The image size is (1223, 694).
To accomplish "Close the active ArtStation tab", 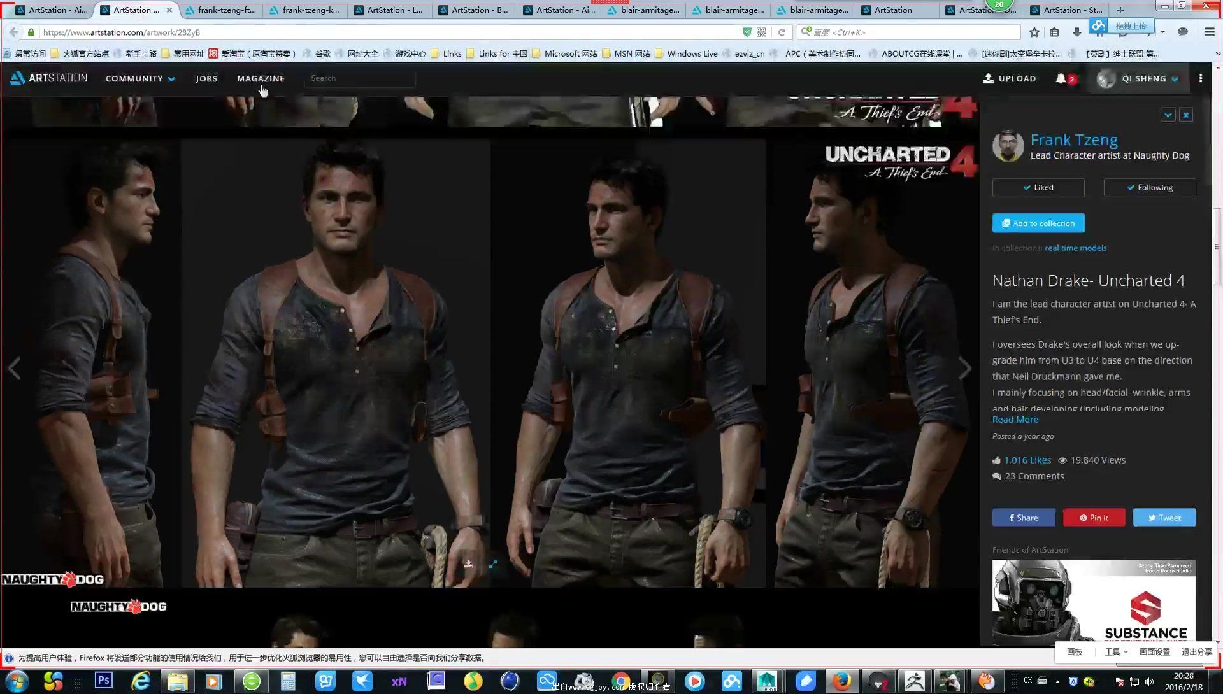I will point(169,10).
